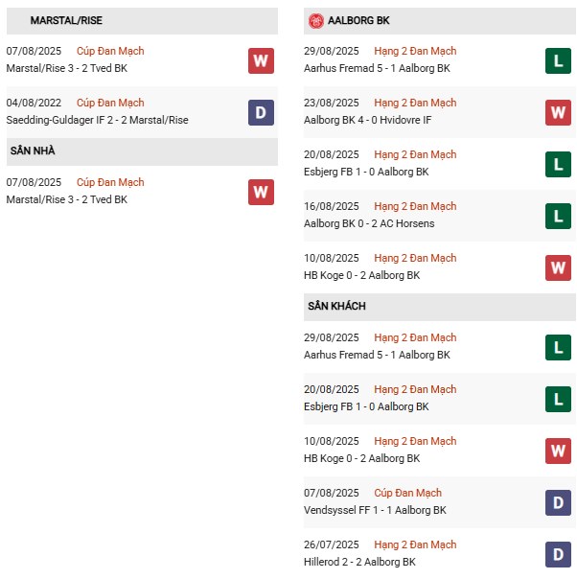Viewport: 577px width, 579px height.
Task: Click the L badge for Aalborg–AC Horsens match
Action: (x=558, y=216)
